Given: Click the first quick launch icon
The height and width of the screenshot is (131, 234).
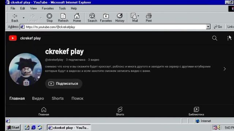Looking at the screenshot, I should (27, 127).
